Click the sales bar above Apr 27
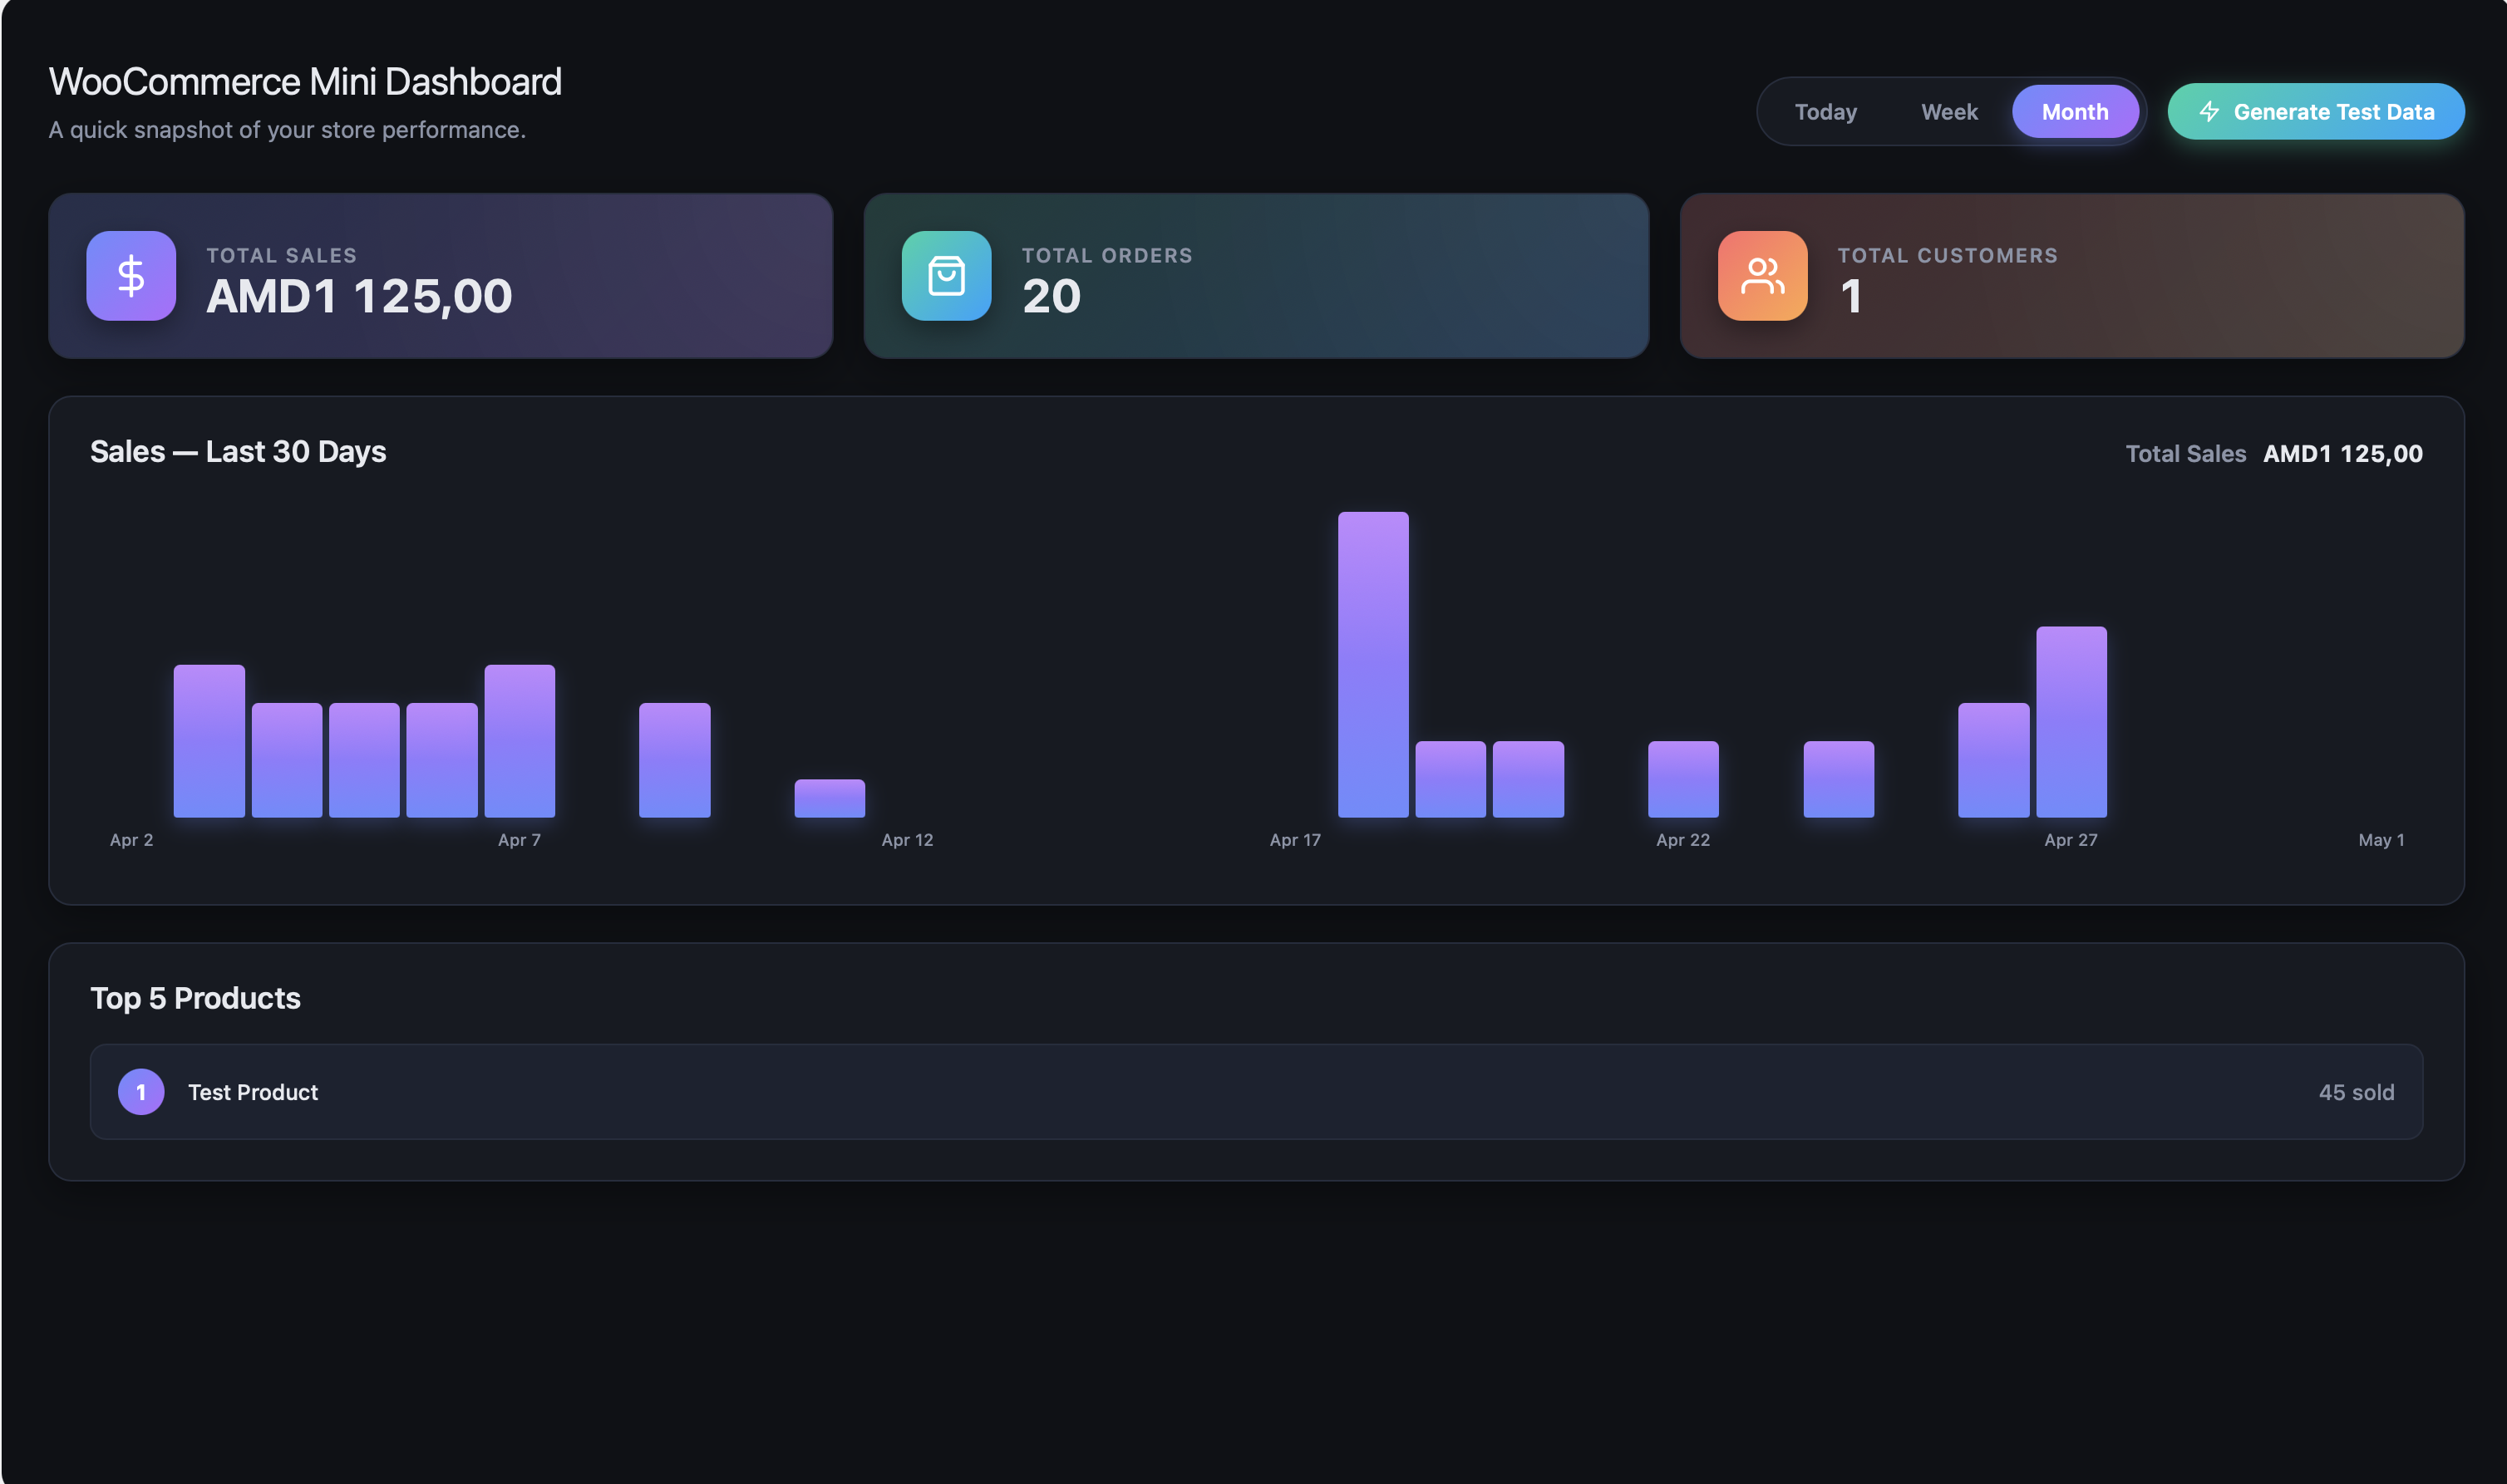 (x=2071, y=722)
